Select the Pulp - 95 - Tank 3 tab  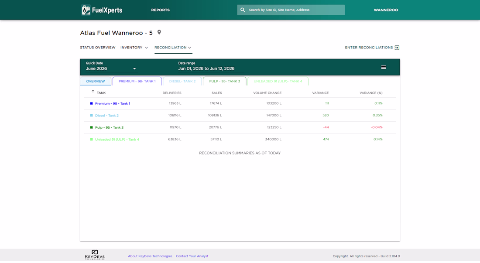tap(225, 81)
